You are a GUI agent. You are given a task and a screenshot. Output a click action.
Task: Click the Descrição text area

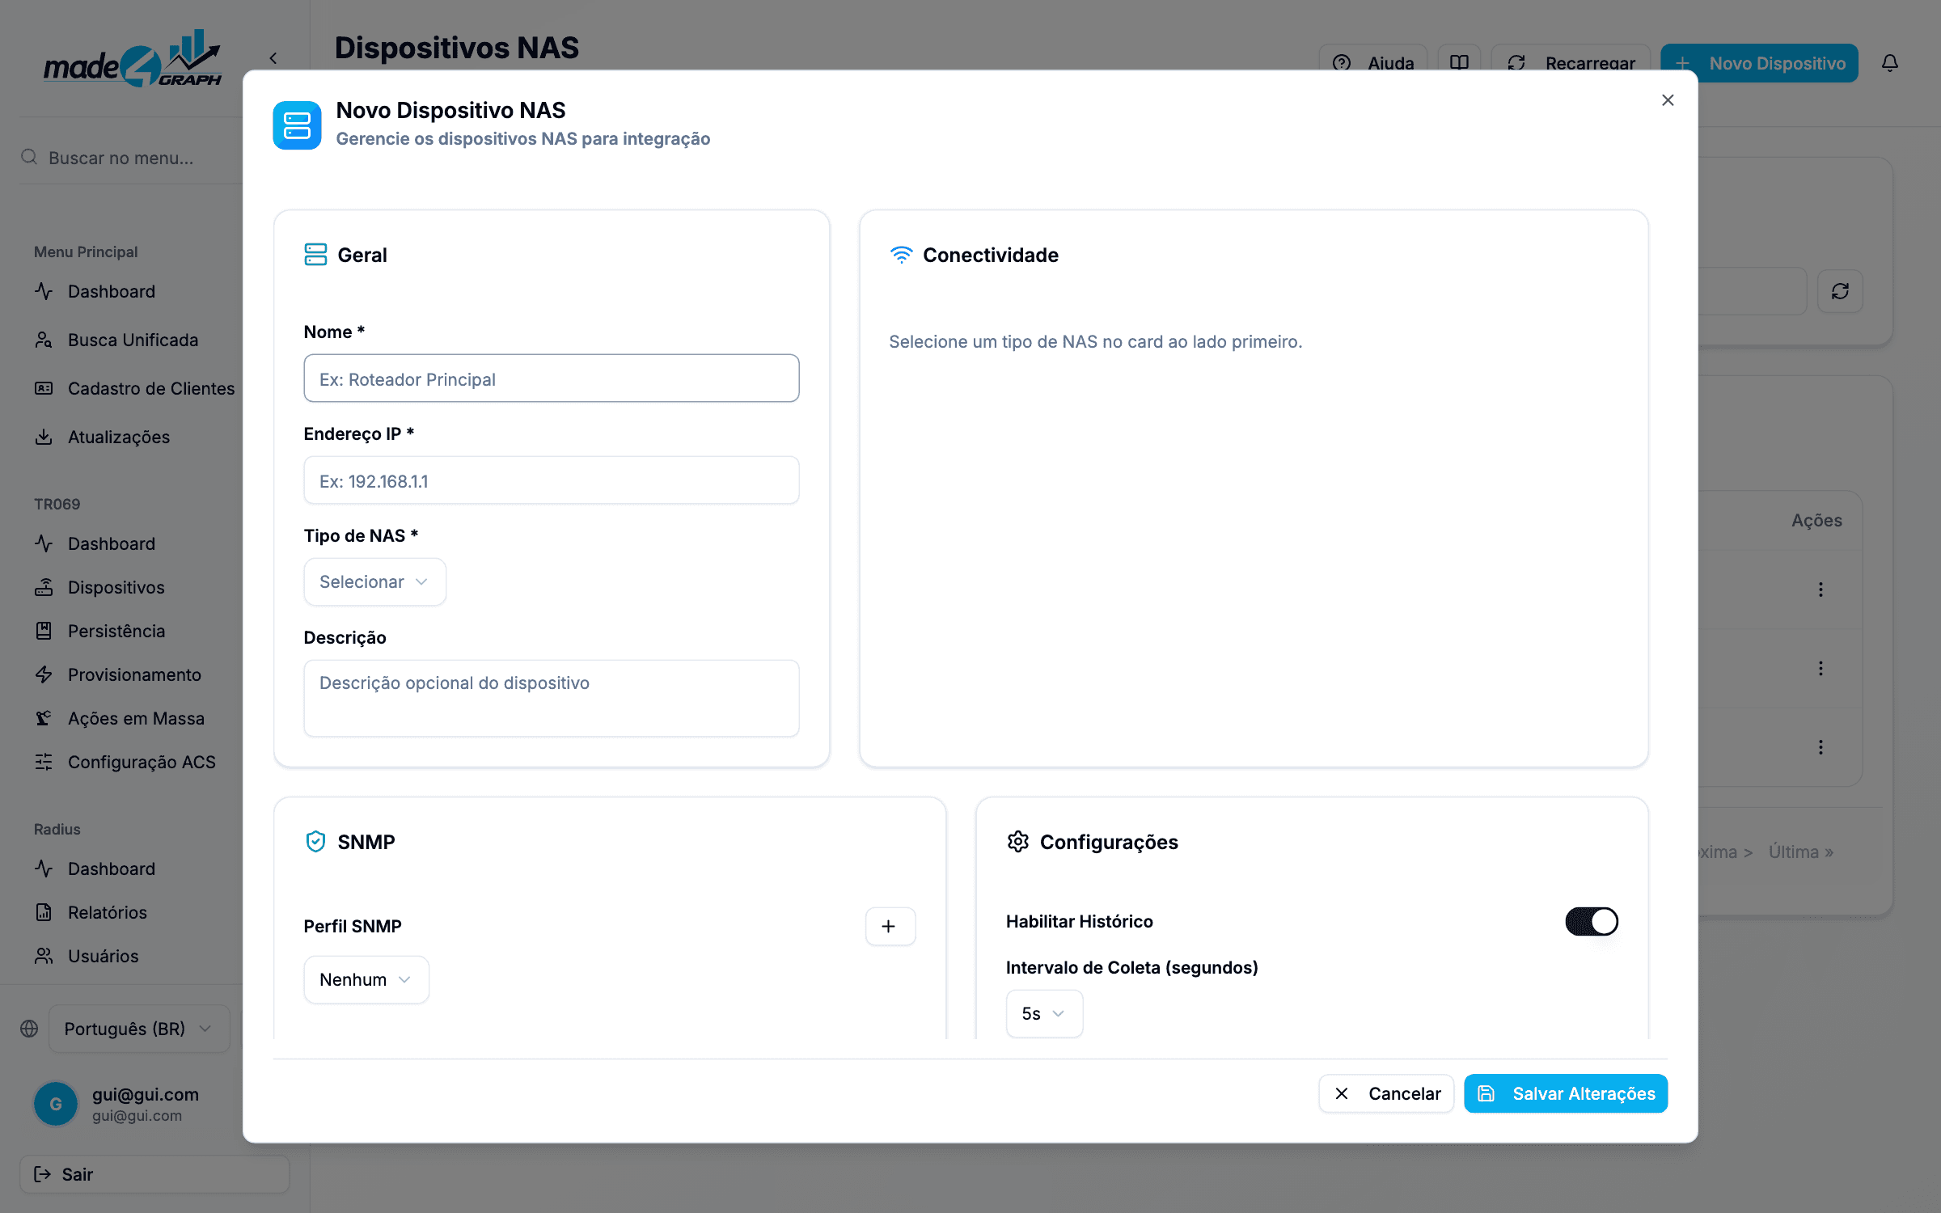tap(552, 698)
